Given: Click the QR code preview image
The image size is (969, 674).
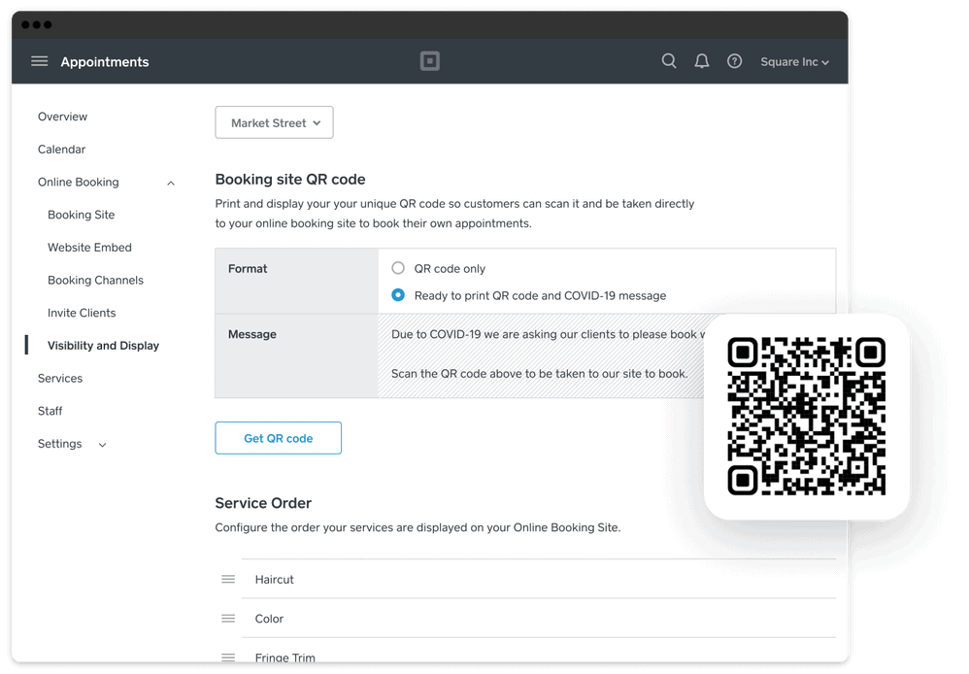Looking at the screenshot, I should point(807,416).
